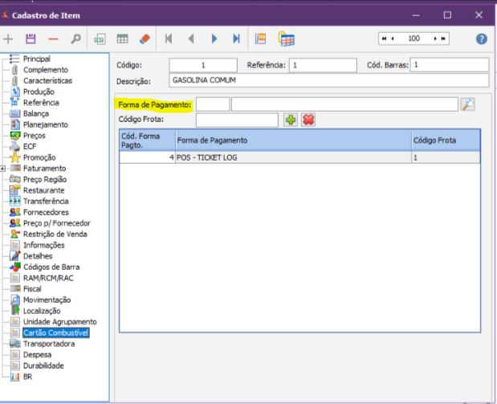This screenshot has width=497, height=404.
Task: Click Forma de Pagamento description field
Action: click(344, 104)
